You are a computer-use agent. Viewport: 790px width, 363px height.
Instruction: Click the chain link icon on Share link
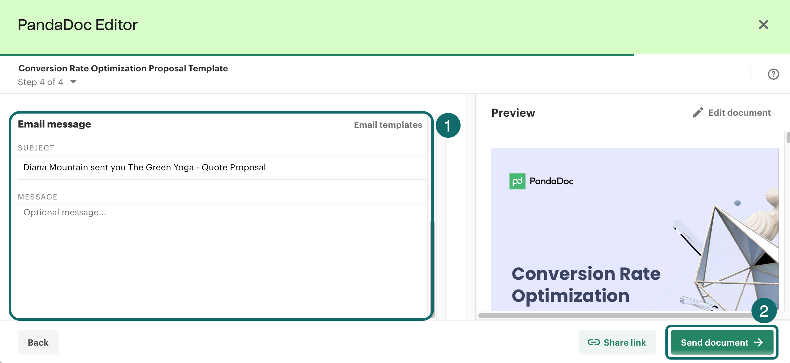594,342
